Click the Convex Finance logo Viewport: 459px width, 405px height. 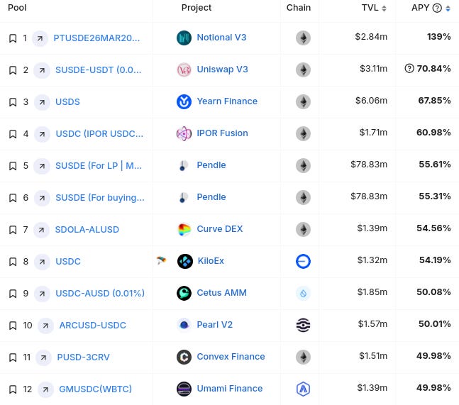pyautogui.click(x=184, y=357)
